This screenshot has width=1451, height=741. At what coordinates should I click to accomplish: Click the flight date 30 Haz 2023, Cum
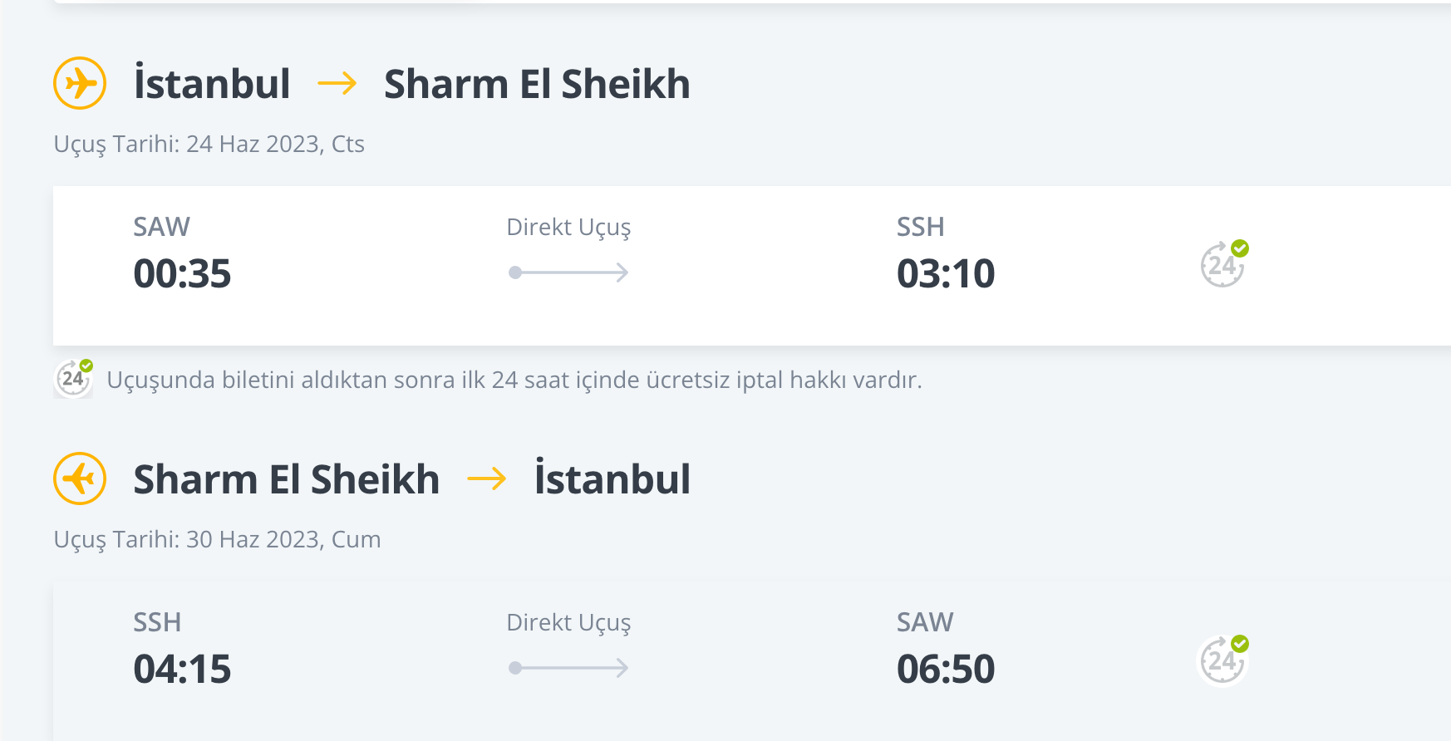pyautogui.click(x=283, y=540)
